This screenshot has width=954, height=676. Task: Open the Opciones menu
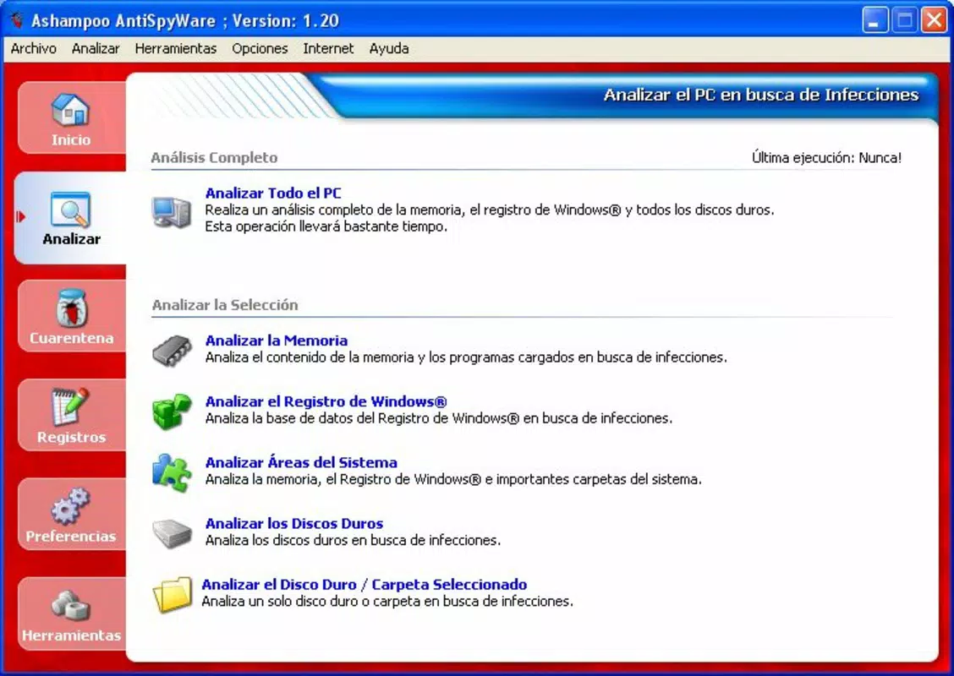tap(260, 49)
